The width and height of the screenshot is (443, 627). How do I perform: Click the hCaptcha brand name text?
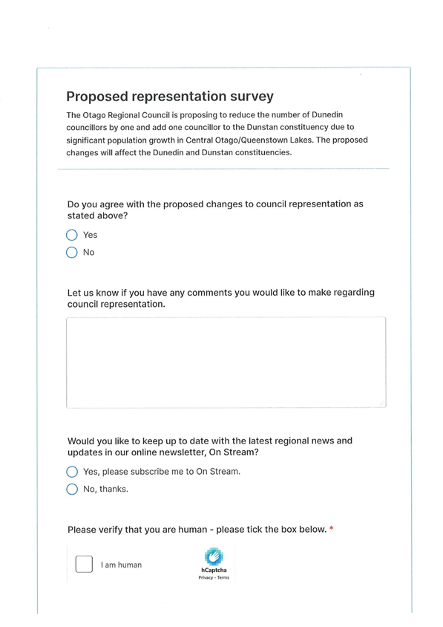point(214,571)
